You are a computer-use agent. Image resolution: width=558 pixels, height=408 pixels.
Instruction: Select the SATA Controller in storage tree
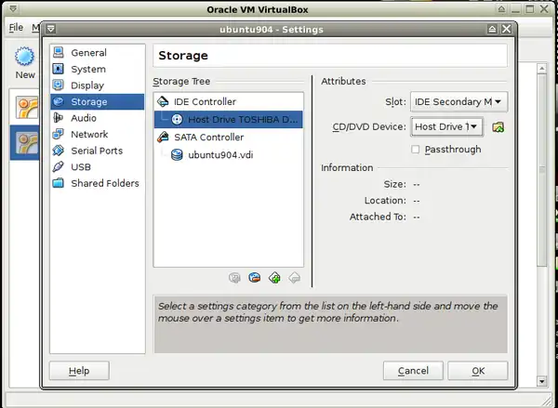[x=216, y=137]
